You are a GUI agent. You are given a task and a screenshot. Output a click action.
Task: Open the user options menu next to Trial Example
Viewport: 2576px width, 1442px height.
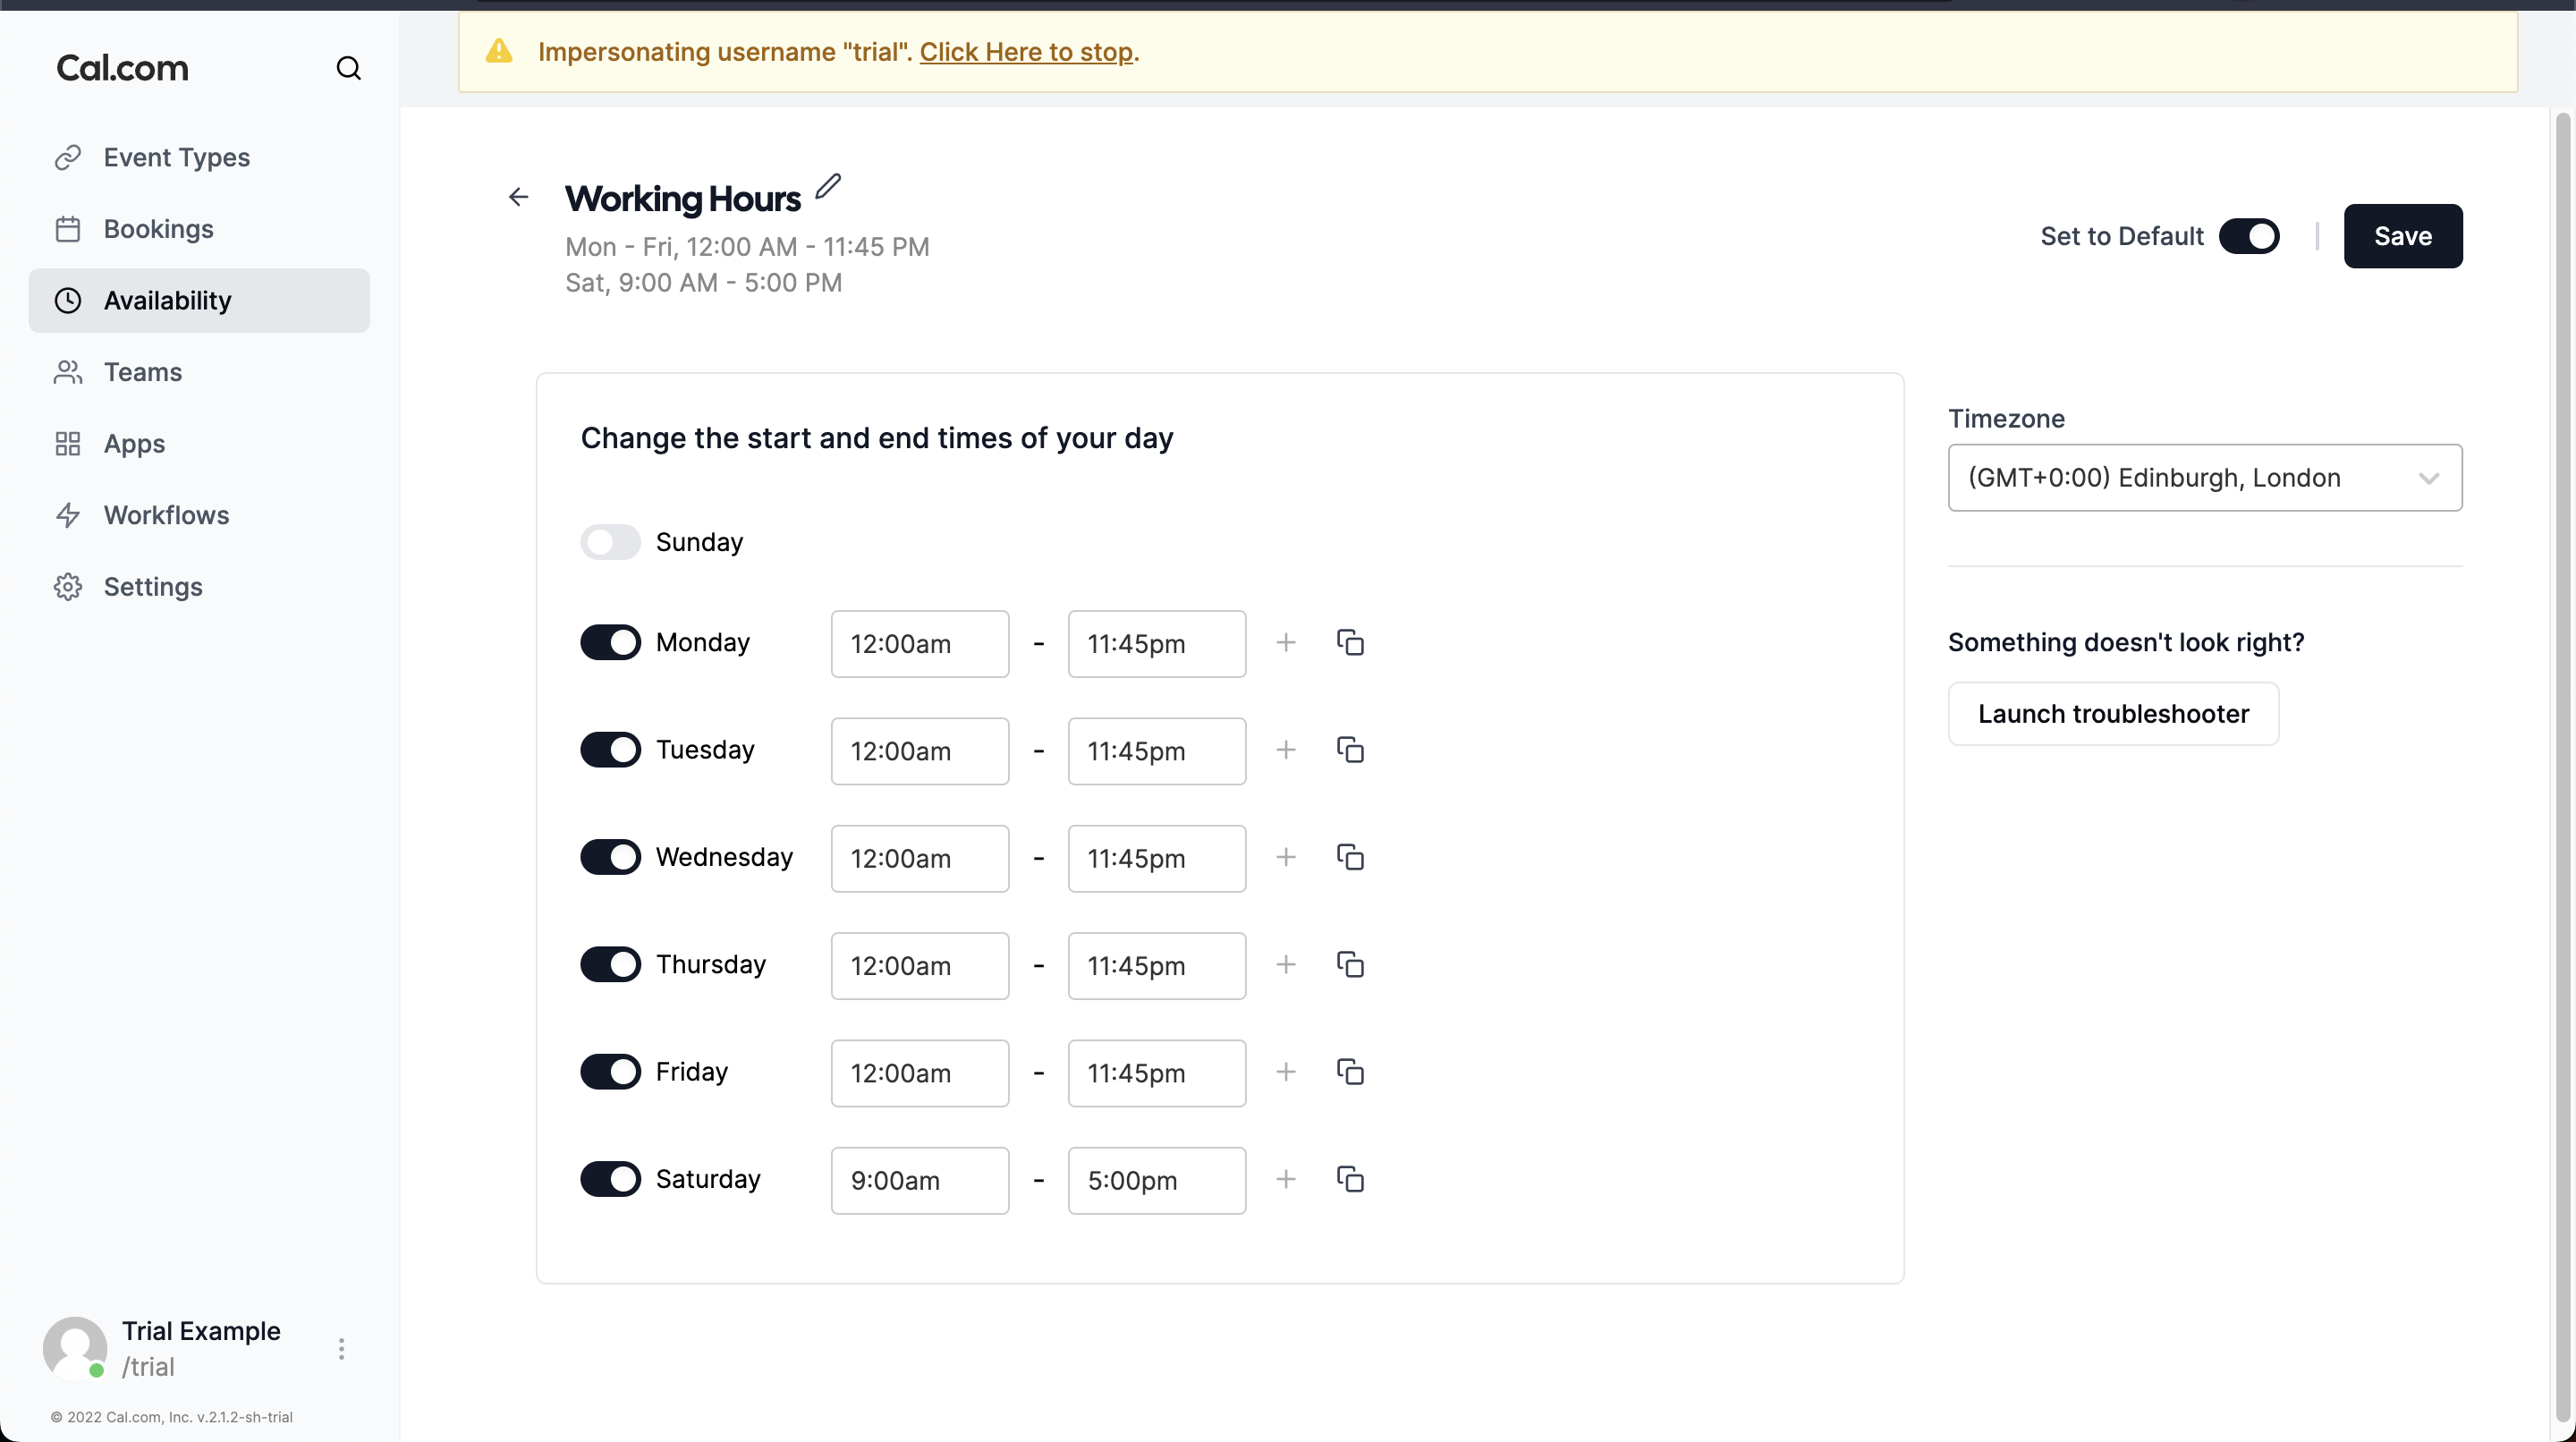(341, 1348)
